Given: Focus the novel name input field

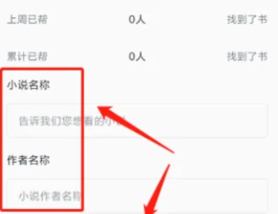Looking at the screenshot, I should click(137, 121).
